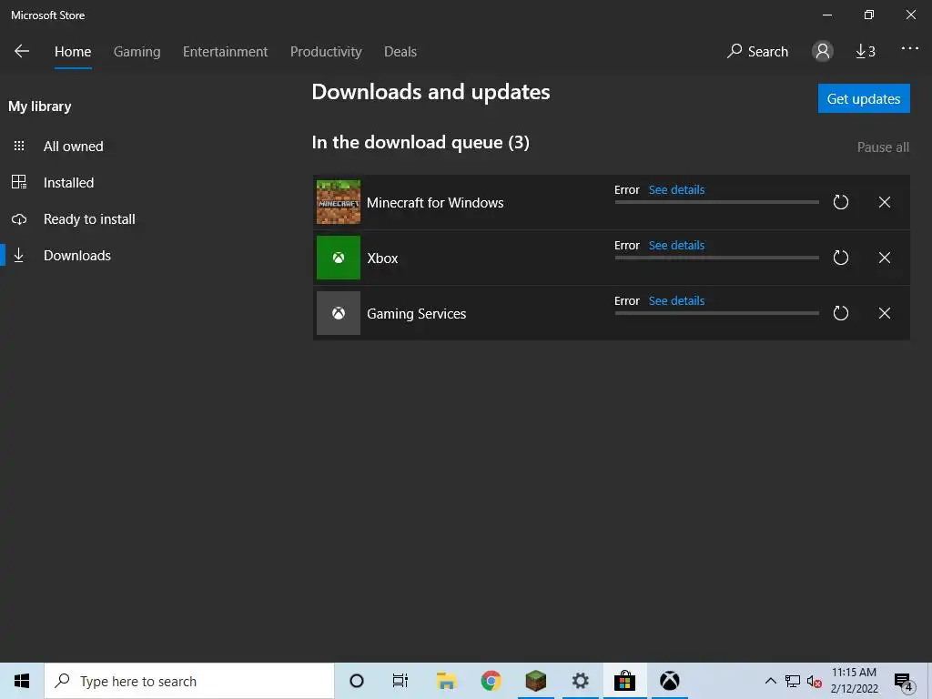The image size is (932, 699).
Task: Click Gaming Services download progress bar
Action: point(717,313)
